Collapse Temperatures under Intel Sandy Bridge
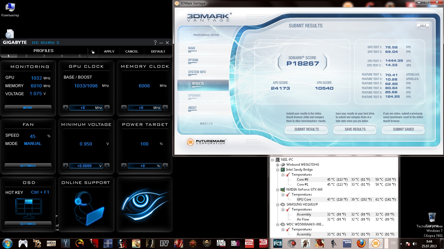Screen dimensions: 444x249 [283, 175]
